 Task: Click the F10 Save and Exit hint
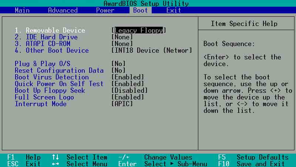(252, 164)
